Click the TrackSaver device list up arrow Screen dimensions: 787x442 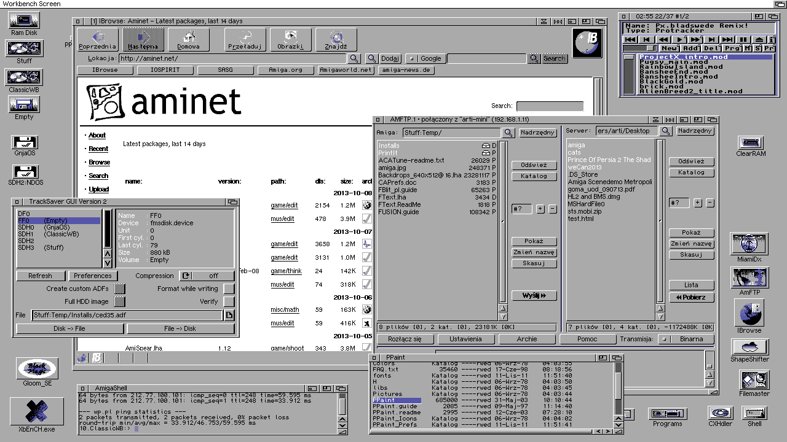pyautogui.click(x=108, y=253)
